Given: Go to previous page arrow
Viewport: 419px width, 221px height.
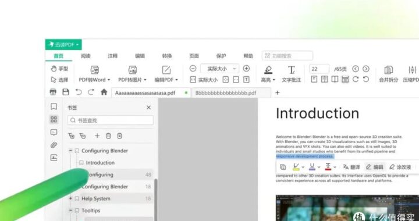Looking at the screenshot, I should tap(356, 69).
